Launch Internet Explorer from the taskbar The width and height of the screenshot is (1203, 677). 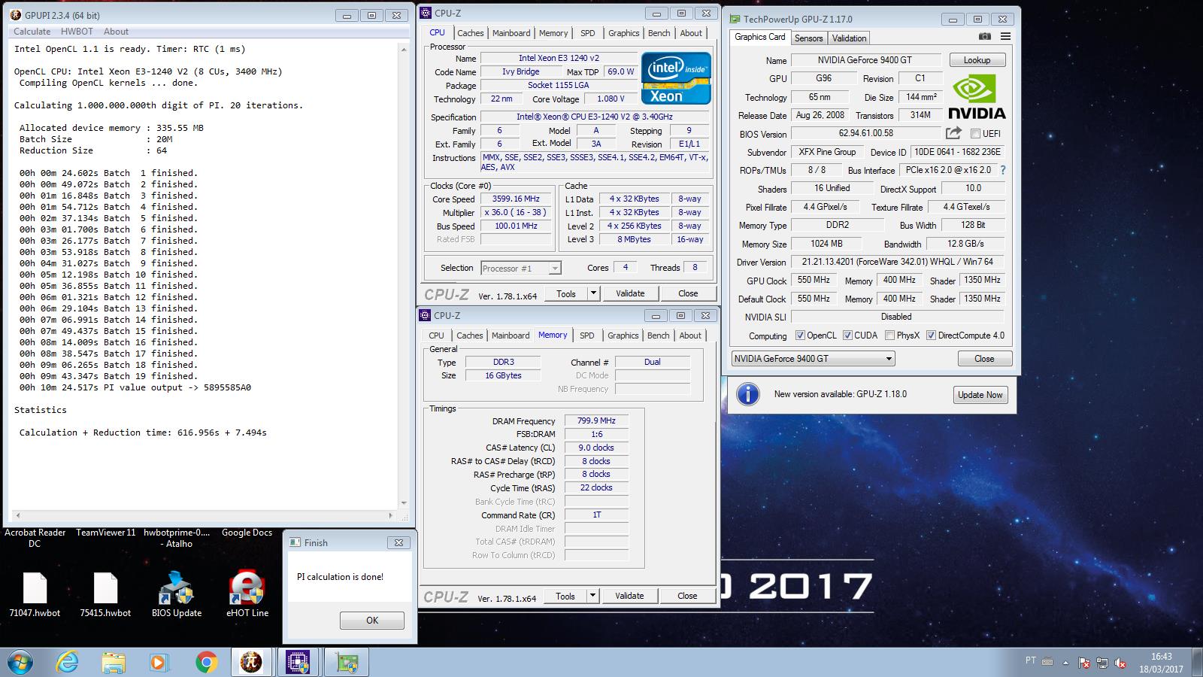coord(68,662)
